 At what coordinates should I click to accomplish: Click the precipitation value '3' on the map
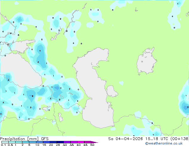8,80
